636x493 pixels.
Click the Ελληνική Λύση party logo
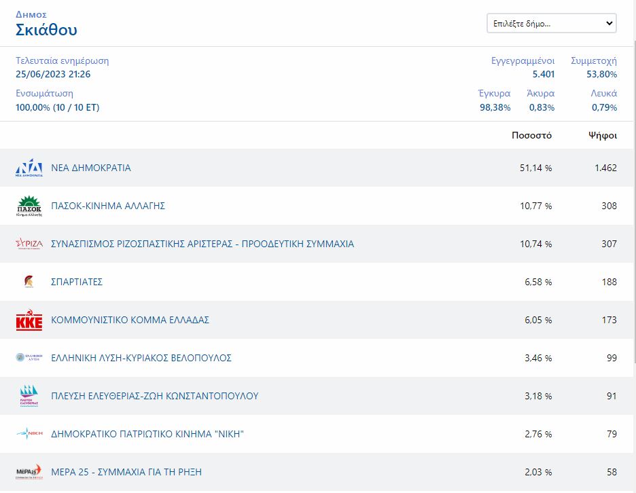29,358
